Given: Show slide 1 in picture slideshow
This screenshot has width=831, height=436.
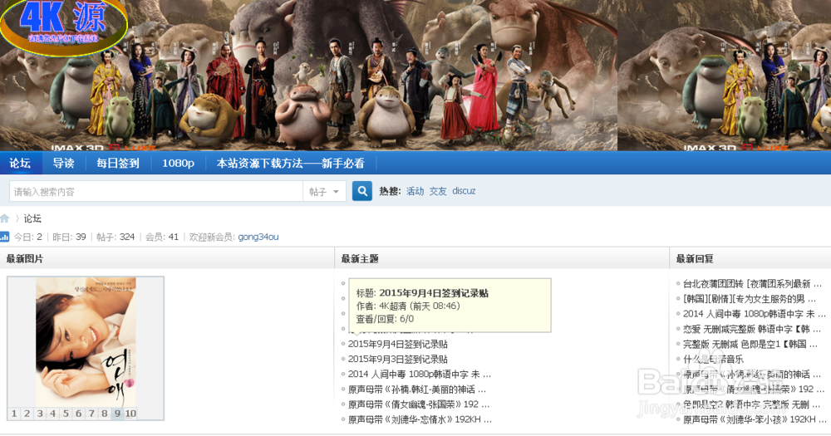Looking at the screenshot, I should (14, 414).
